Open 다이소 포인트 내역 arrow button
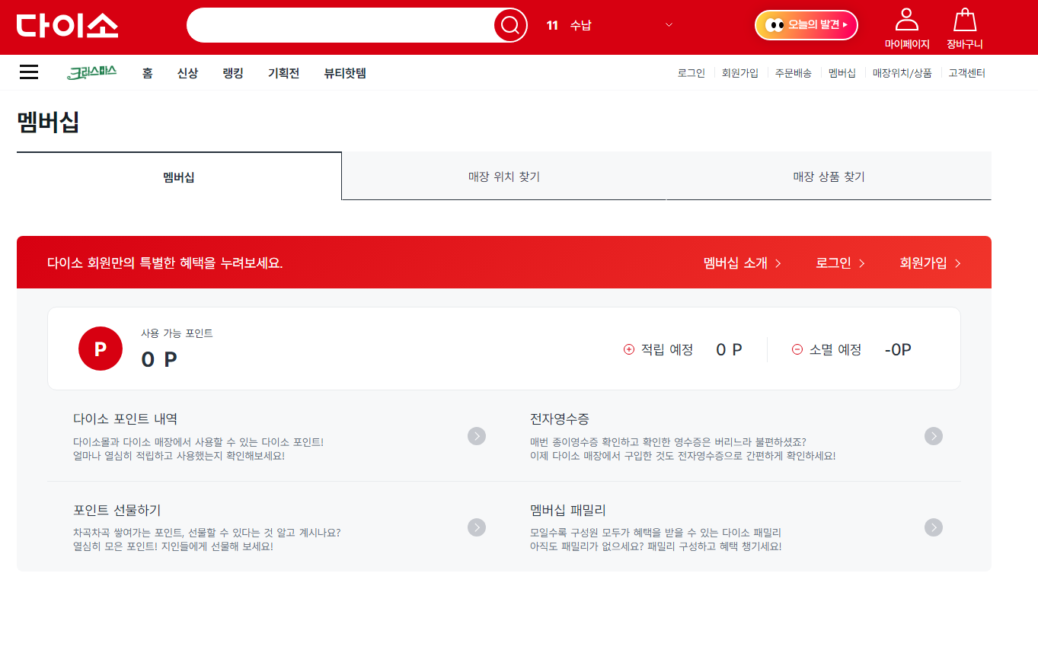Screen dimensions: 1038x656 coord(477,436)
